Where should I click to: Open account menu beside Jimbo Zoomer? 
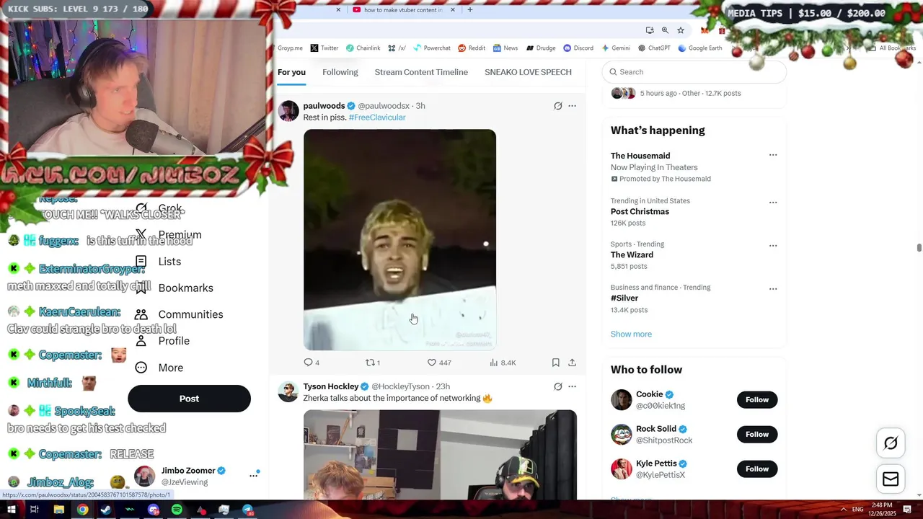click(254, 475)
